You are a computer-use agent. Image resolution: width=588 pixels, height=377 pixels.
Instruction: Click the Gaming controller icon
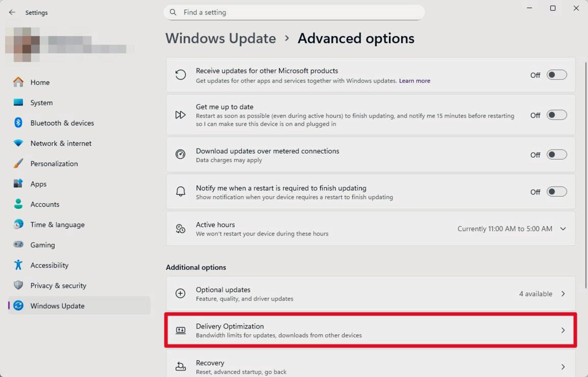tap(18, 244)
